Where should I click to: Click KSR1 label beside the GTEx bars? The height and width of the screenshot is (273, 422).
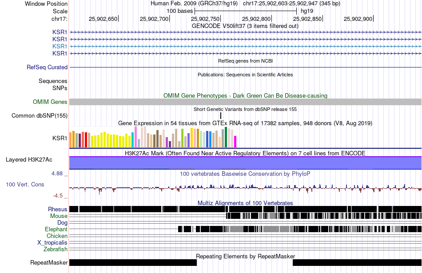point(60,138)
